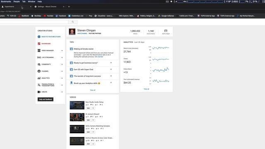The width and height of the screenshot is (265, 149).
Task: Click the Channel sidebar icon
Action: click(39, 71)
